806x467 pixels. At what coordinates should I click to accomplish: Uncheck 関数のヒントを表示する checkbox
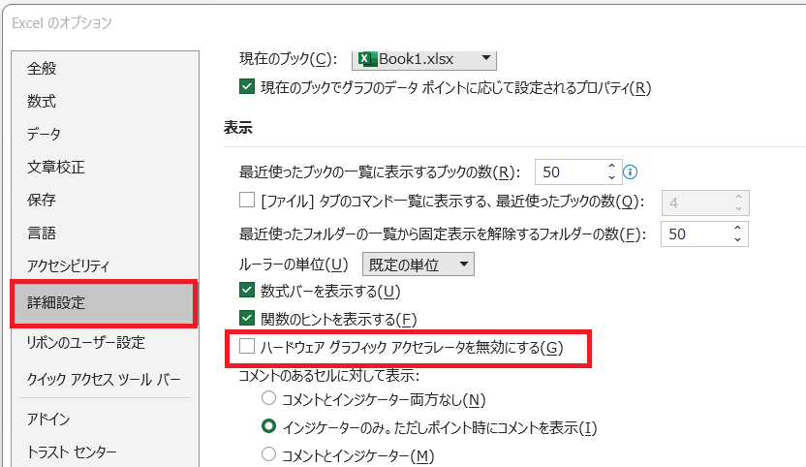[x=247, y=318]
